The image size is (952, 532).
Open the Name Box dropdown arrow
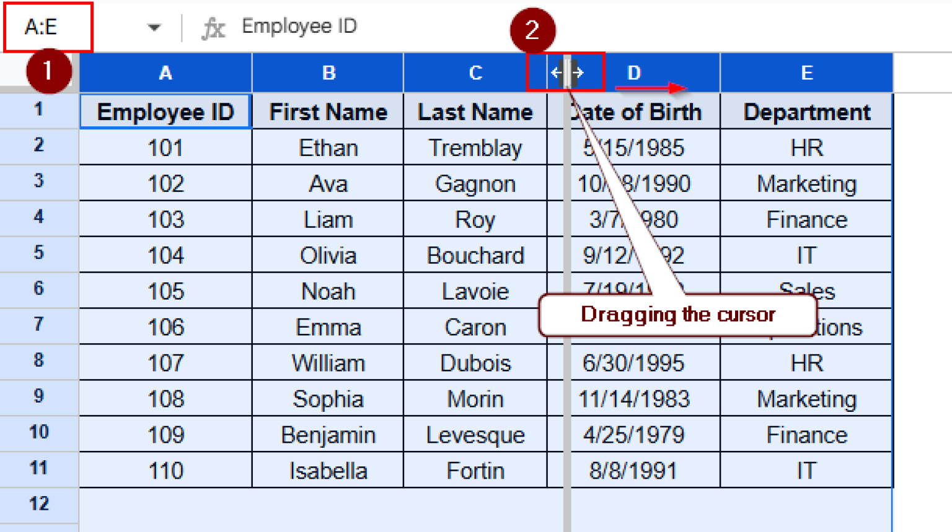coord(153,27)
